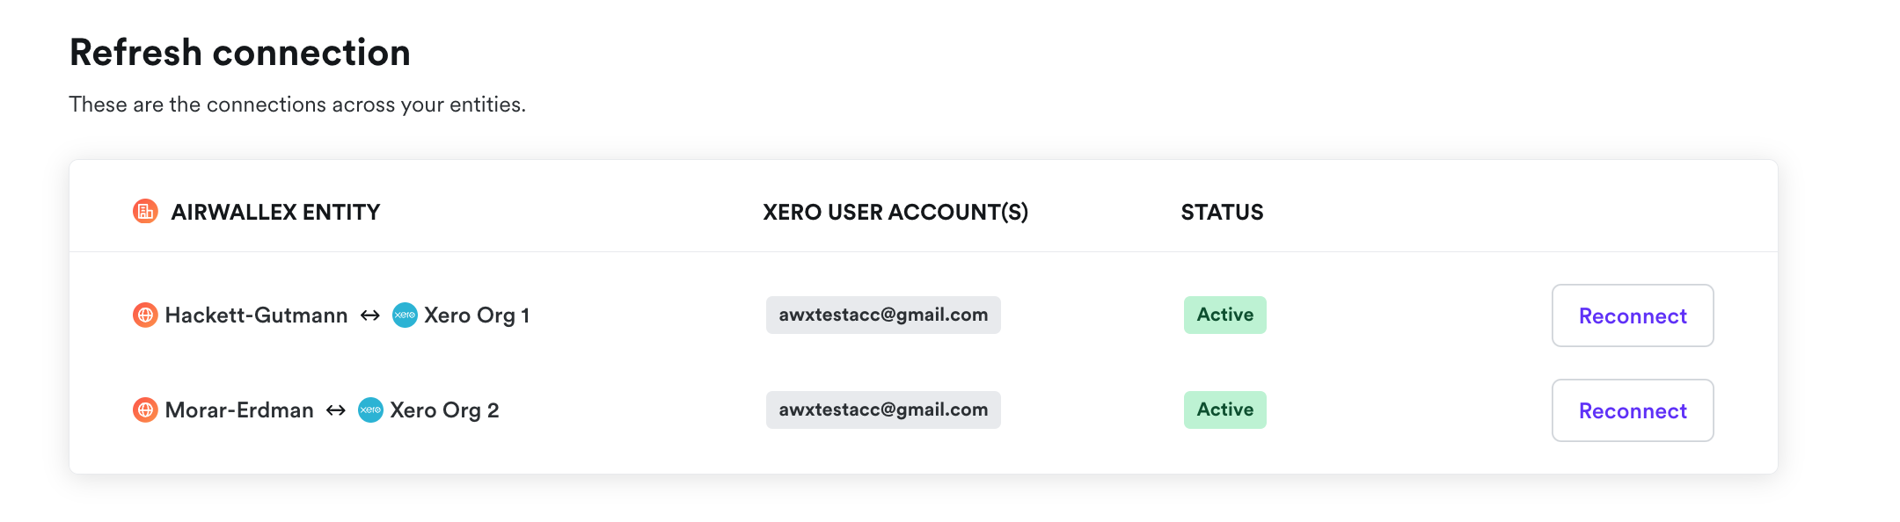Click the Hackett-Gutmann entity name
Viewport: 1900px width, 522px height.
point(256,315)
